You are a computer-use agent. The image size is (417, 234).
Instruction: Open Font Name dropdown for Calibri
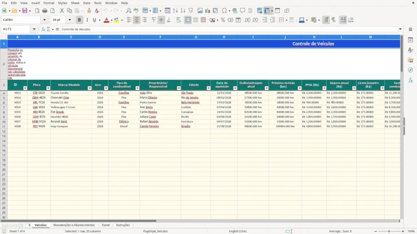click(44, 20)
